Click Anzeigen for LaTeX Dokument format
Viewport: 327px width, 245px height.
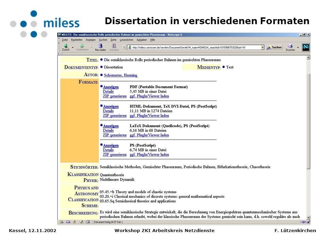111,126
